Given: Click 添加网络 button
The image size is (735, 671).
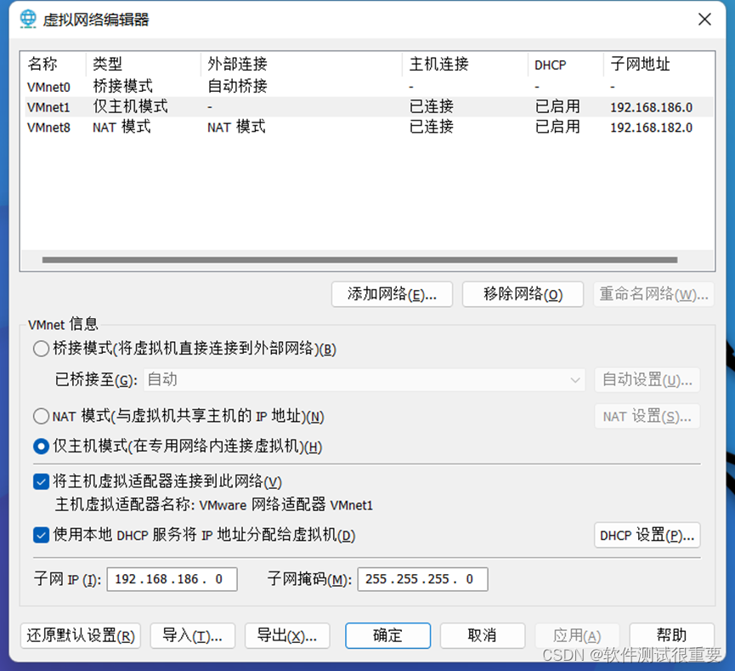Looking at the screenshot, I should pos(392,294).
